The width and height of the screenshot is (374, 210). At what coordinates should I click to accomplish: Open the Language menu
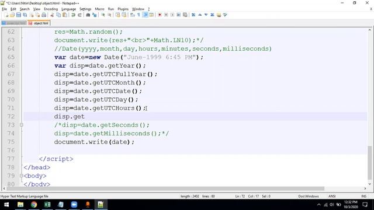69,9
